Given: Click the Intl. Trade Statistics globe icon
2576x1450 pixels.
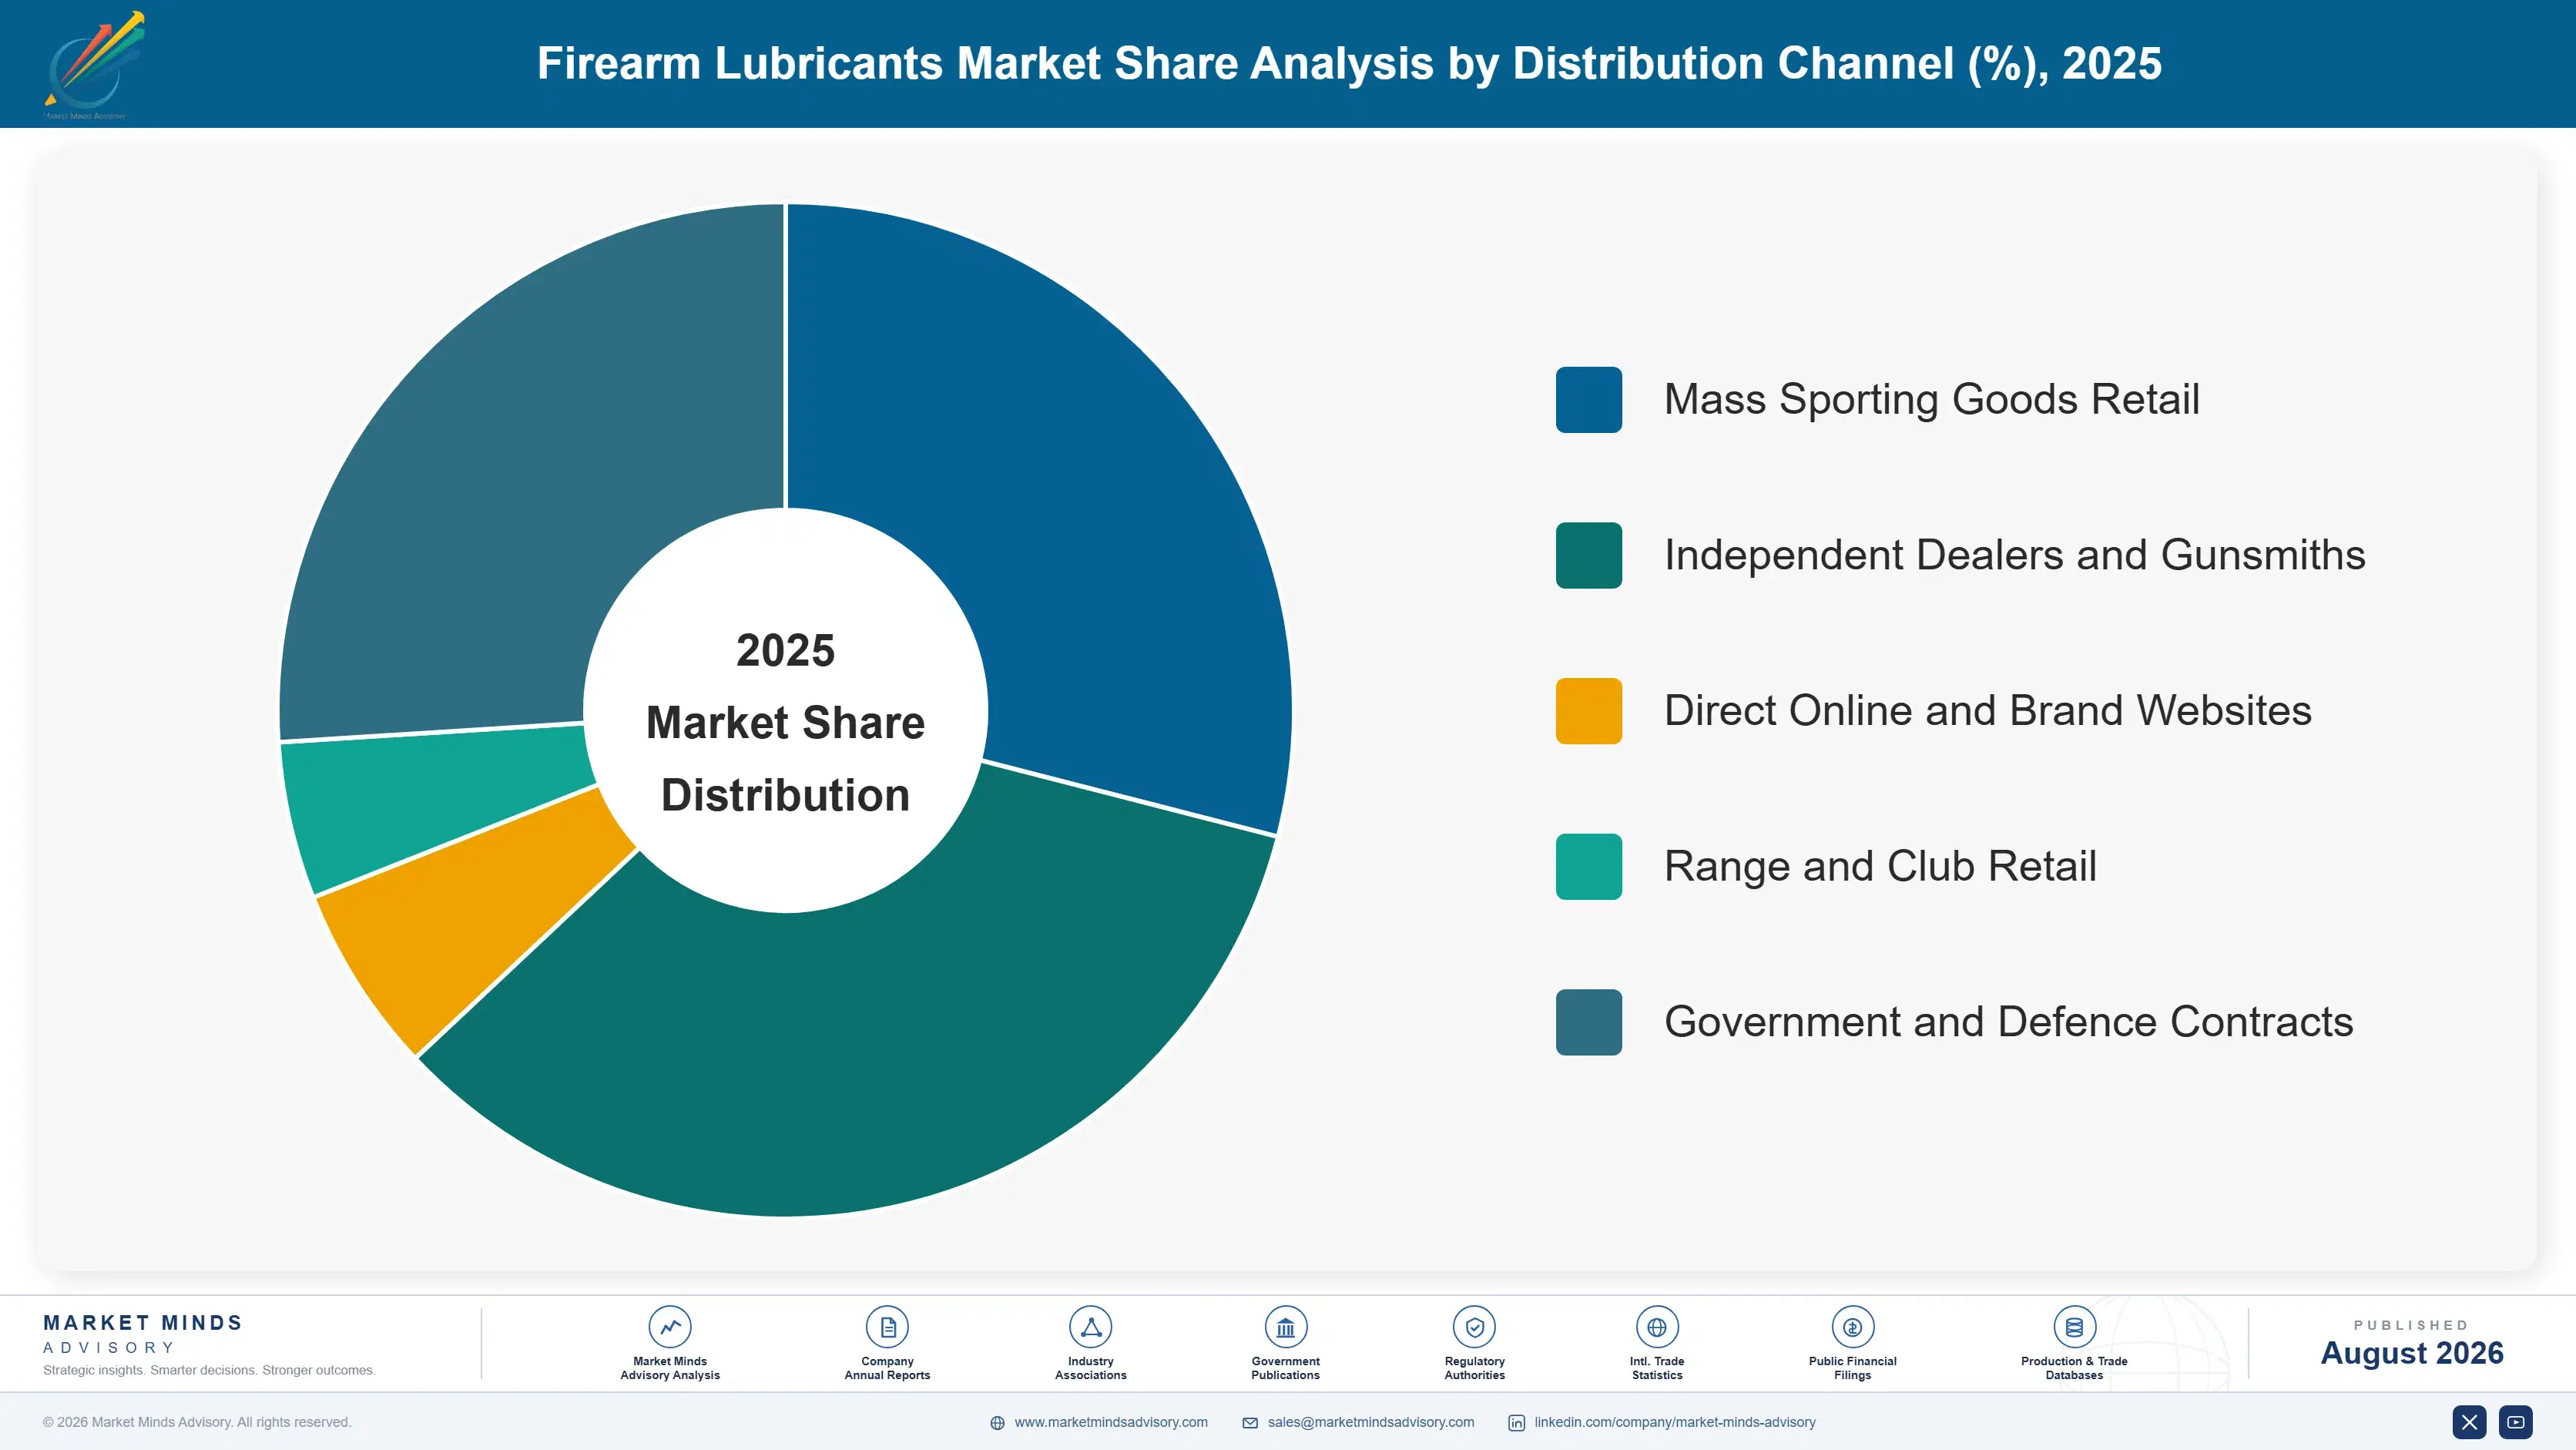Looking at the screenshot, I should pyautogui.click(x=1657, y=1327).
